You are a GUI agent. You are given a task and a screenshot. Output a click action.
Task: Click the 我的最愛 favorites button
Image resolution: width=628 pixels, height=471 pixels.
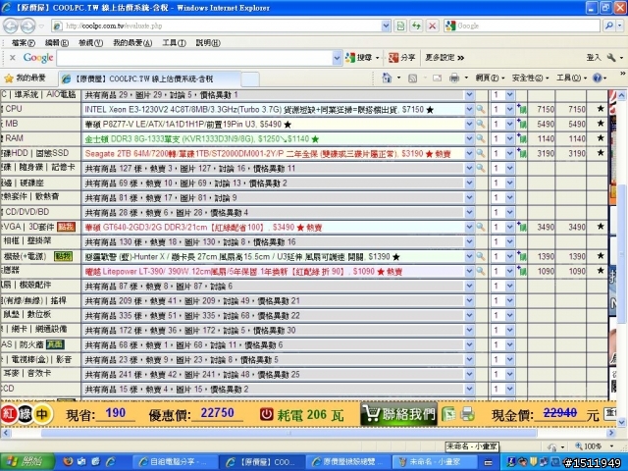[x=25, y=78]
